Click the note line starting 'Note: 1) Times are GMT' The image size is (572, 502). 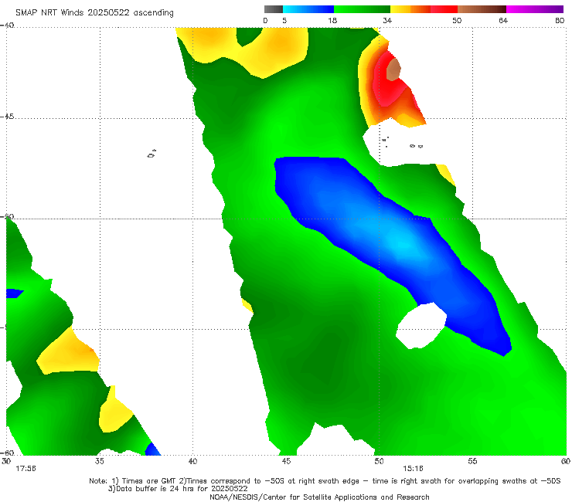(x=325, y=481)
